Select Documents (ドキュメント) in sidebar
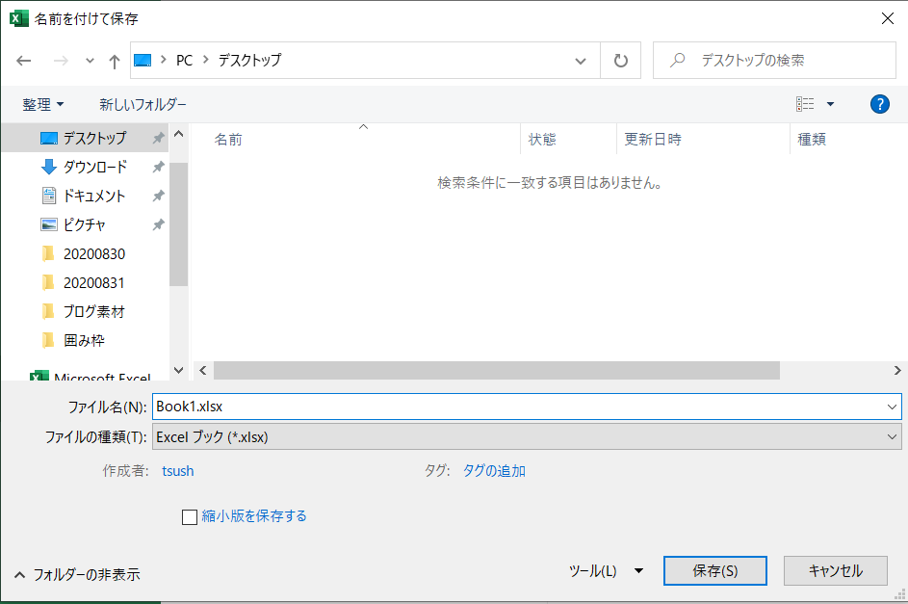This screenshot has height=604, width=908. pyautogui.click(x=93, y=196)
